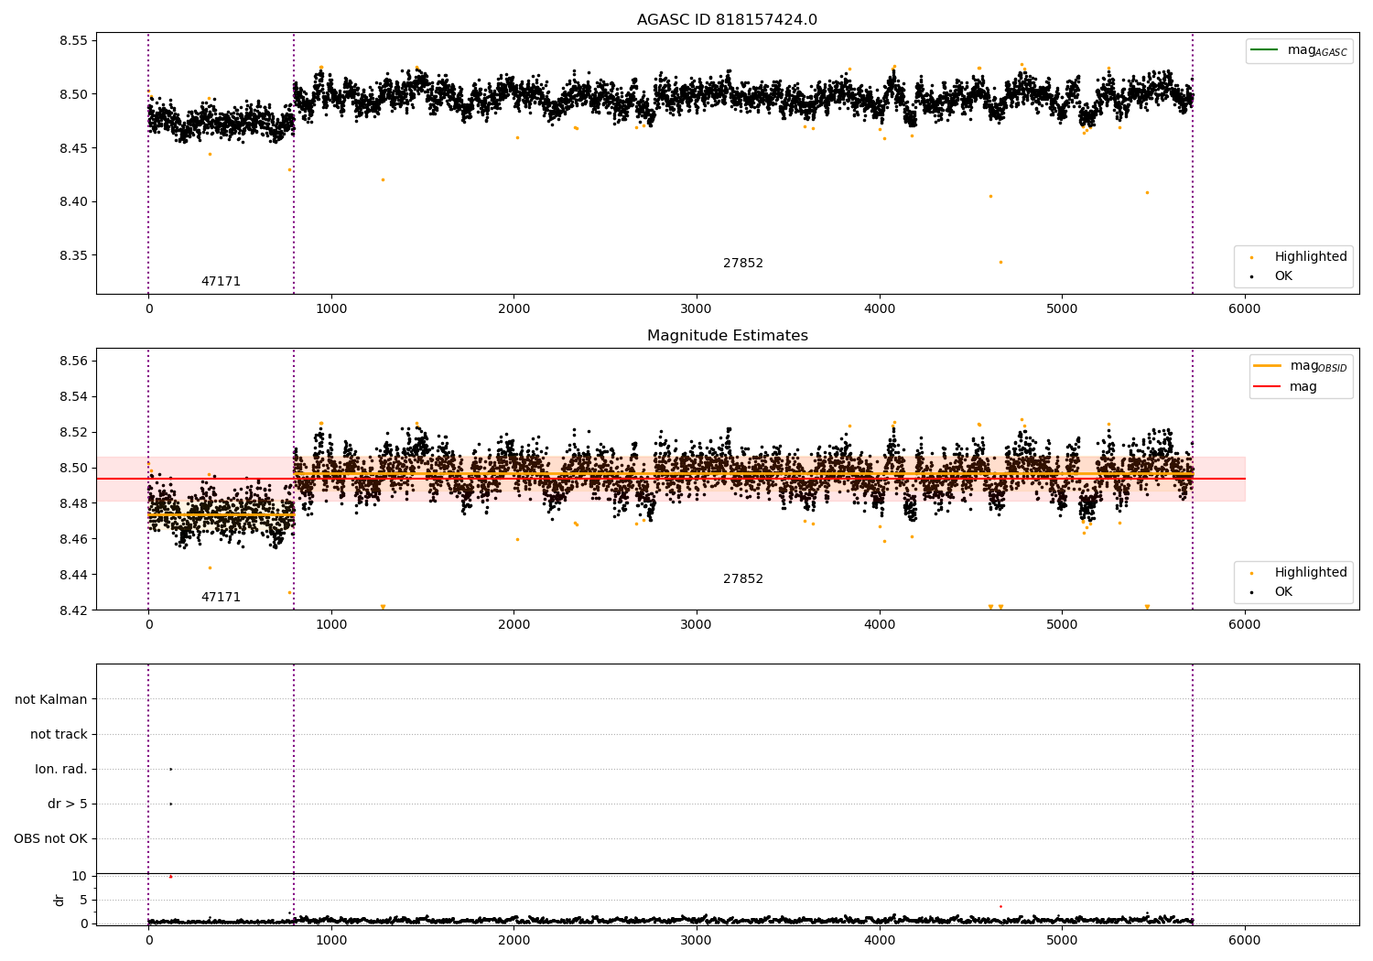Screen dimensions: 1373x961
Task: Click the black point on the 'Ion. rad.' row
Action: tap(170, 770)
